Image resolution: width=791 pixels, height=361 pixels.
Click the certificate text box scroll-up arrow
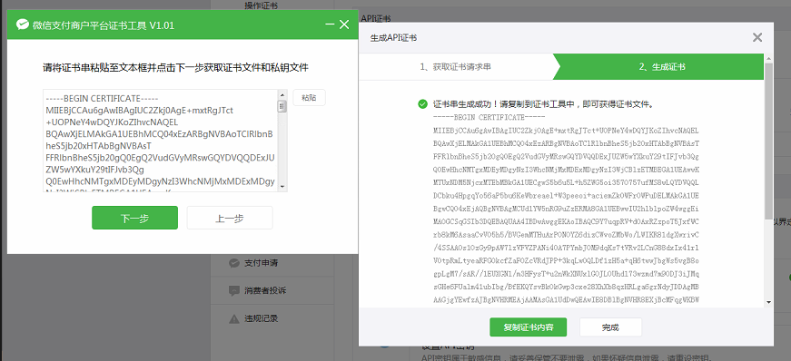coord(282,94)
